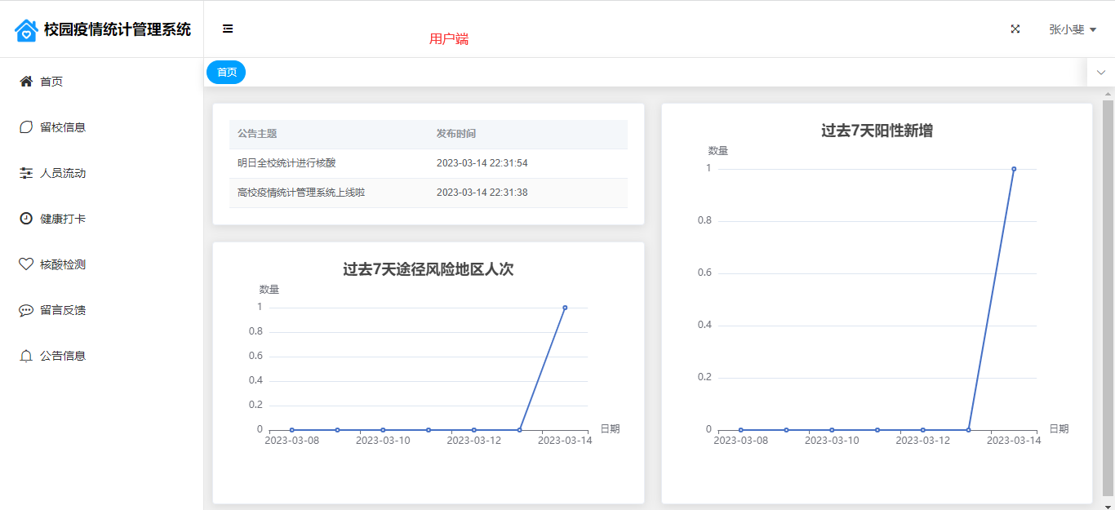Click peak data point in 过去7天途径风险地区人次 chart
This screenshot has width=1115, height=510.
[565, 308]
